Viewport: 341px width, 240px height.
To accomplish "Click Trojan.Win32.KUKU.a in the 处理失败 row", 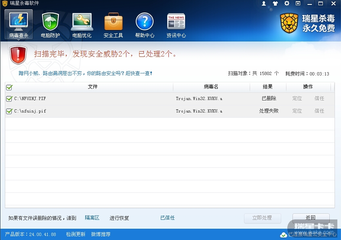I will [x=199, y=111].
